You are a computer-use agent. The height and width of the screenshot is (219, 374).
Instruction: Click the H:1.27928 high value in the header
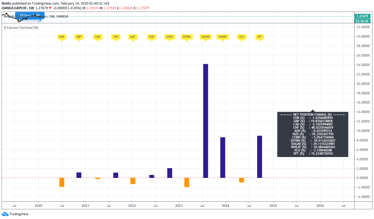coord(108,8)
